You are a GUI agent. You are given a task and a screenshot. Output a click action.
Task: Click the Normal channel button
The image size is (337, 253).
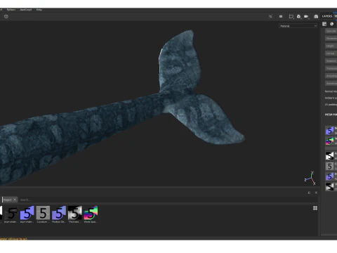coord(331,53)
